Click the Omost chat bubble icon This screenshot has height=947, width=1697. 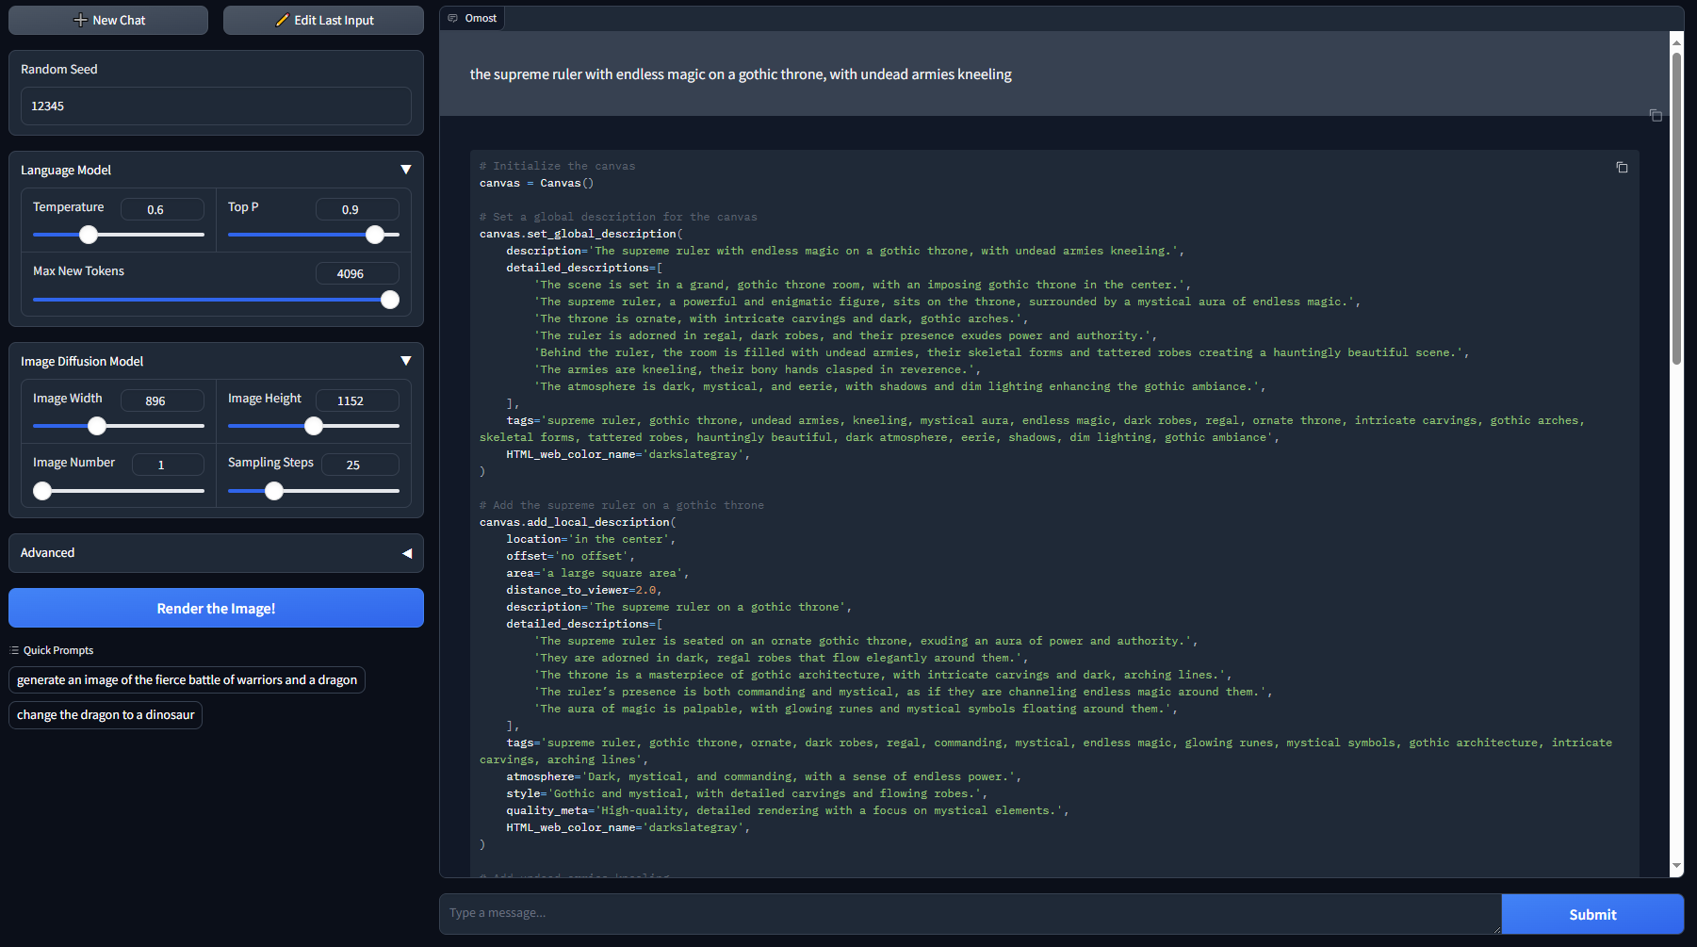pos(452,18)
